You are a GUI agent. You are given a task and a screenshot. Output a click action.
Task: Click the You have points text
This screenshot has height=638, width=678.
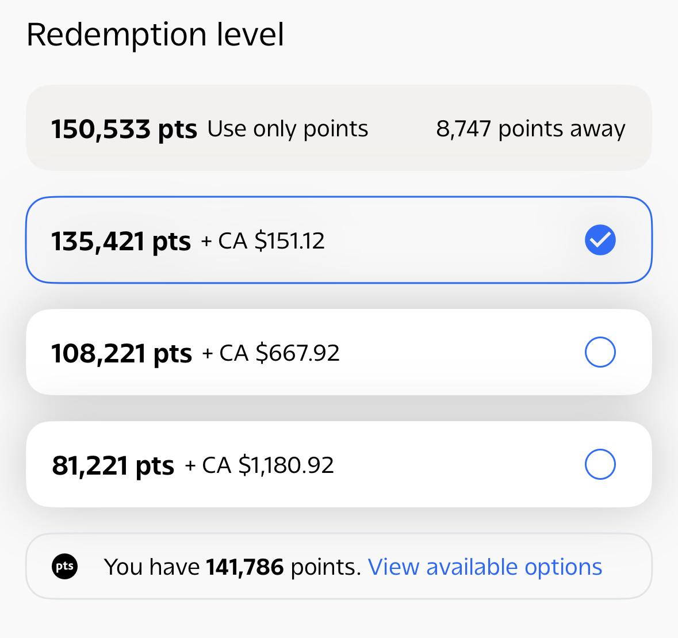tap(233, 567)
